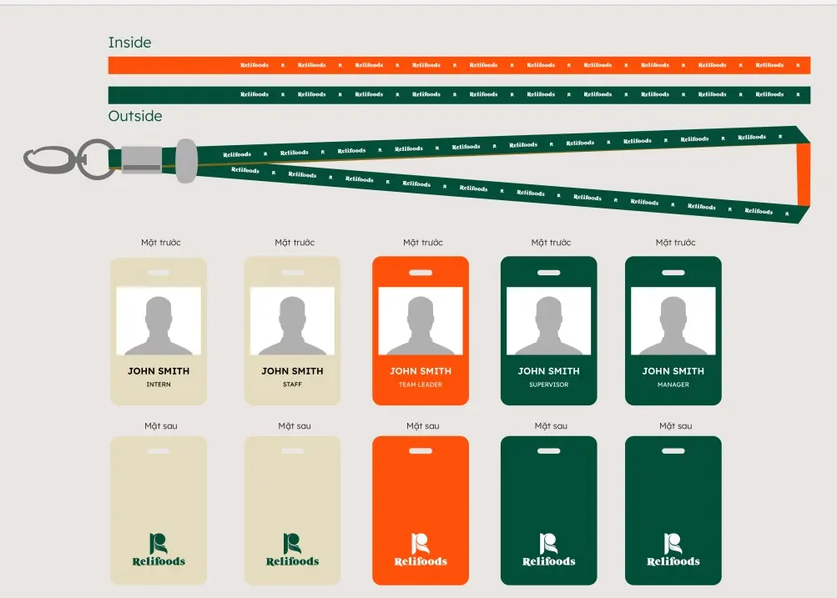
Task: Click the Mặt sau label below the Supervisor badge
Action: 551,426
